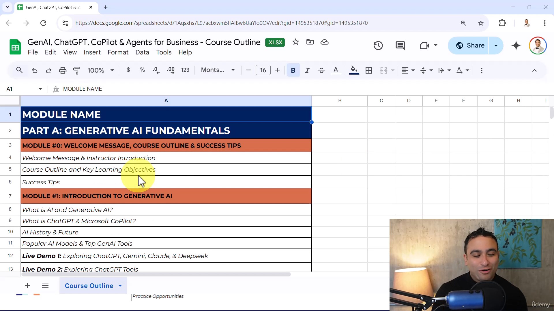Open browser Extensions puzzle icon
Image resolution: width=554 pixels, height=311 pixels.
(x=502, y=23)
